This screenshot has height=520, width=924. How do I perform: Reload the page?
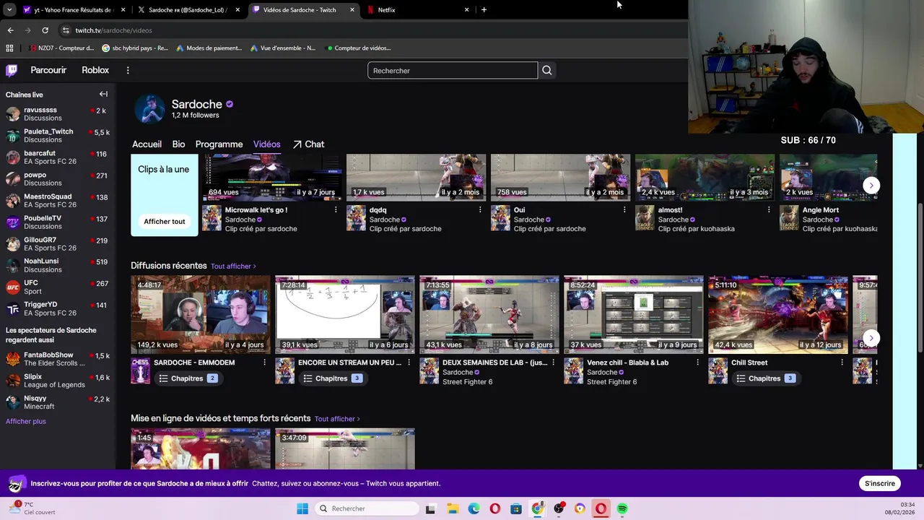(45, 30)
